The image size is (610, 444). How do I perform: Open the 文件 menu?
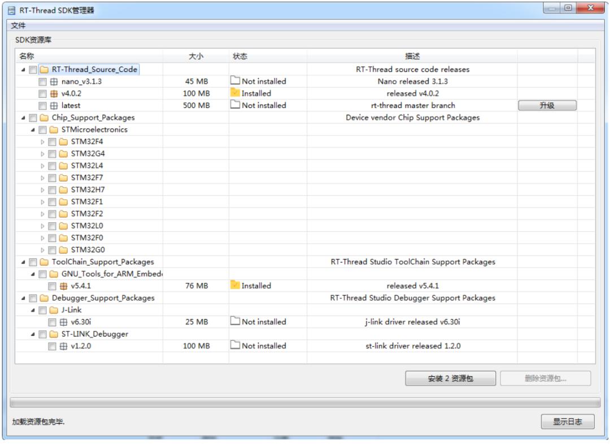[18, 25]
